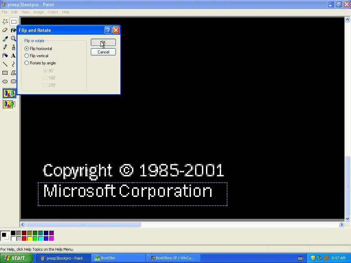Image resolution: width=351 pixels, height=263 pixels.
Task: Choose the Pencil tool
Action: pos(5,47)
